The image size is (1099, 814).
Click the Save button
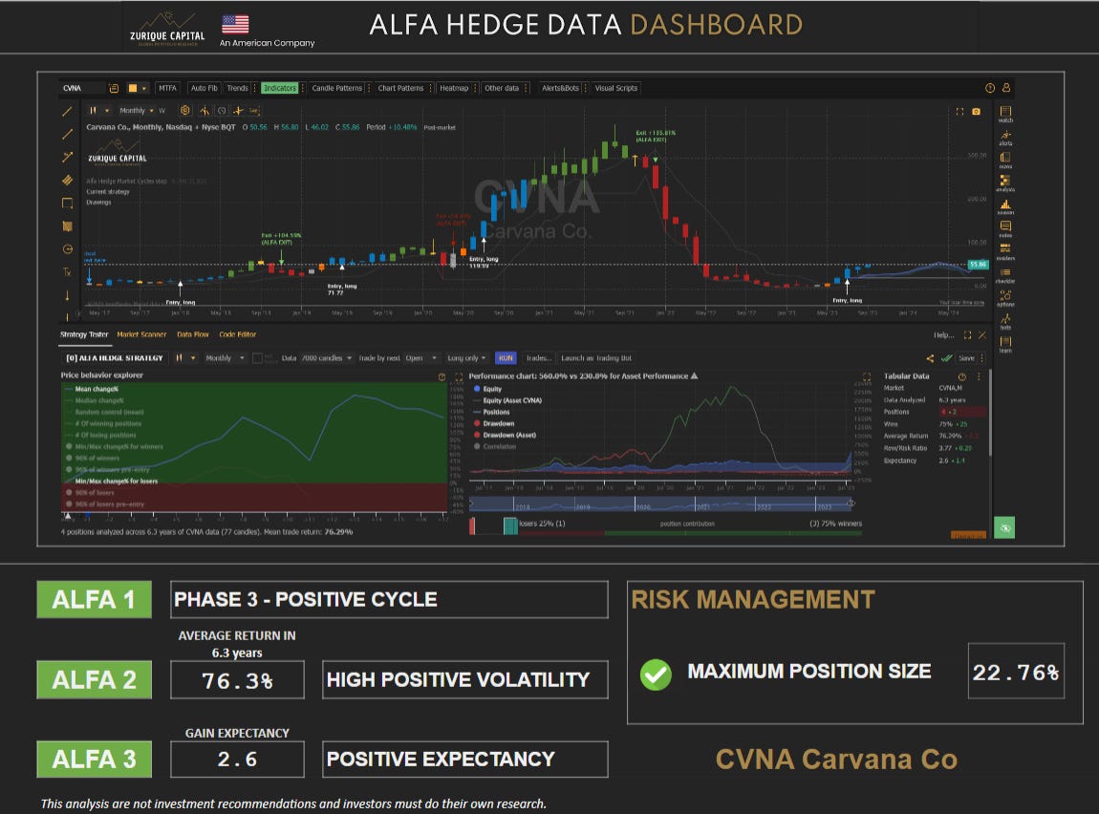(x=966, y=358)
